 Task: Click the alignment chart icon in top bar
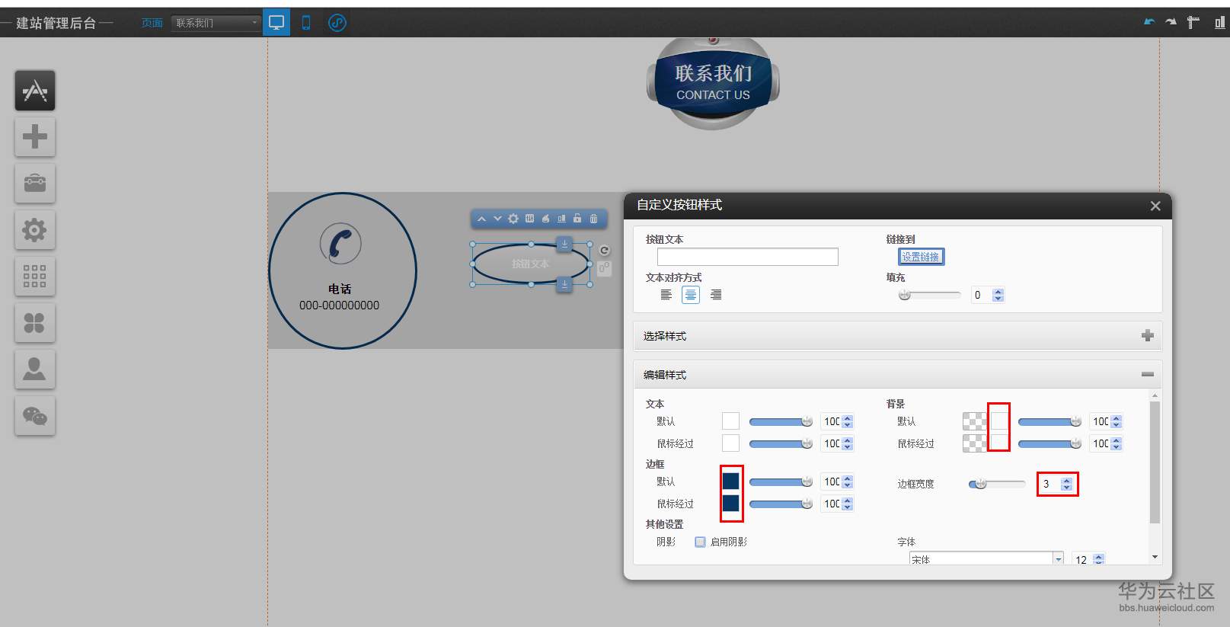[1219, 22]
